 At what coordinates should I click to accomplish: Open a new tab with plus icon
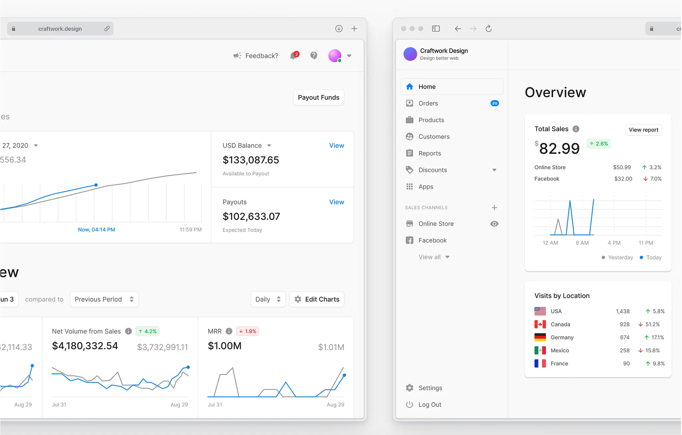point(354,29)
